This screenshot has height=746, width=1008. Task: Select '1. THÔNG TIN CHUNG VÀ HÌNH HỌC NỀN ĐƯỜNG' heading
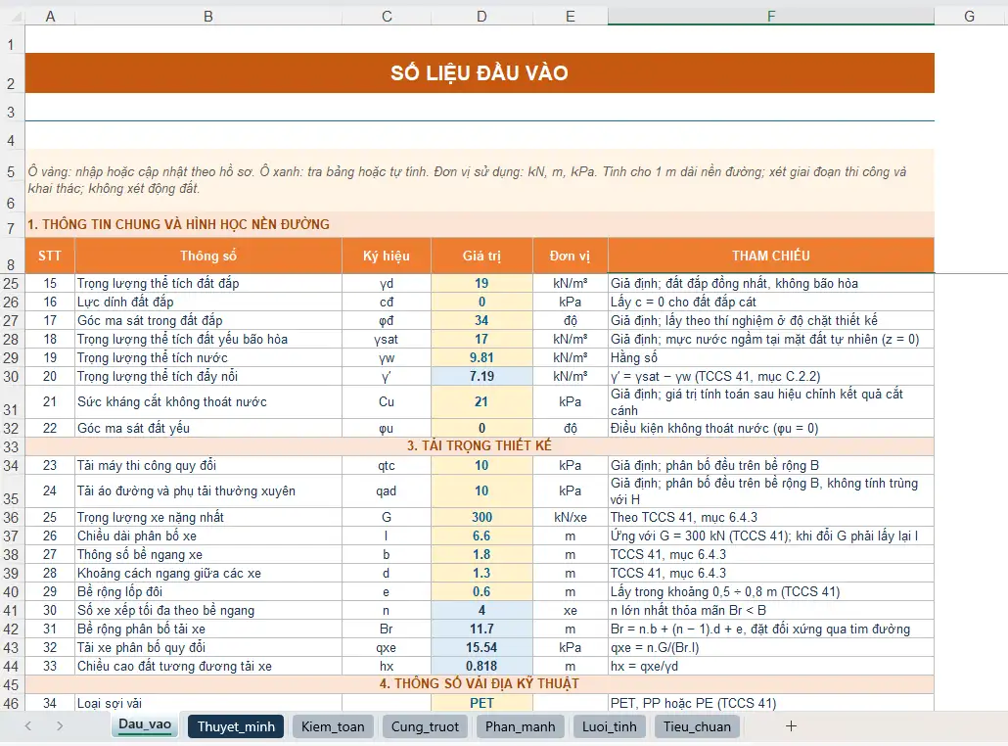tap(480, 224)
